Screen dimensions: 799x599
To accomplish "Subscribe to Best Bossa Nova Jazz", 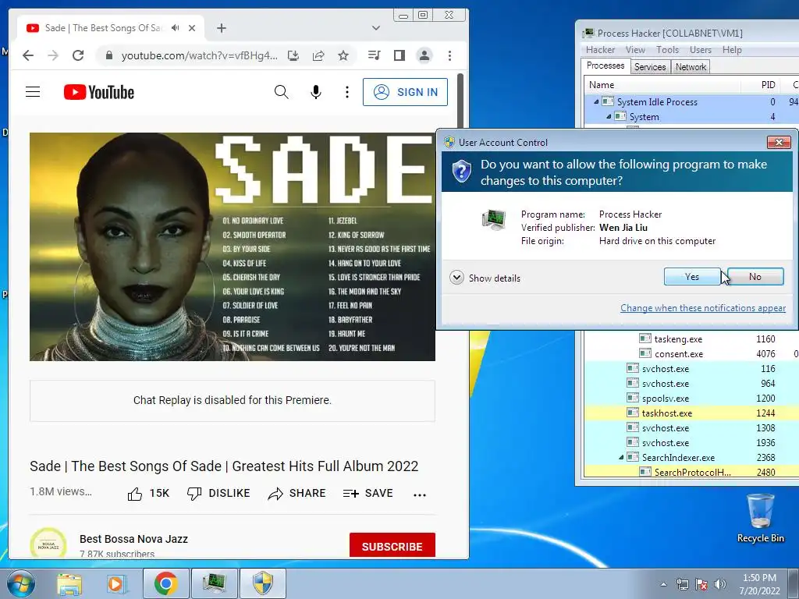I will pyautogui.click(x=392, y=545).
